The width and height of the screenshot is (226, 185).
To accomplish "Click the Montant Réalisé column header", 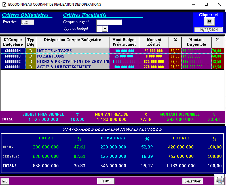I will 154,42.
